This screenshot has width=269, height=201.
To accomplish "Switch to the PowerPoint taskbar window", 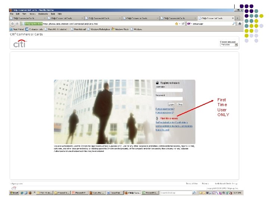I will tap(115, 193).
